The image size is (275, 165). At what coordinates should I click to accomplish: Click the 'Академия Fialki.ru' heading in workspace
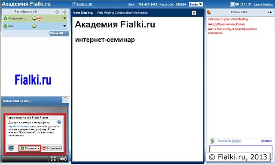click(115, 24)
